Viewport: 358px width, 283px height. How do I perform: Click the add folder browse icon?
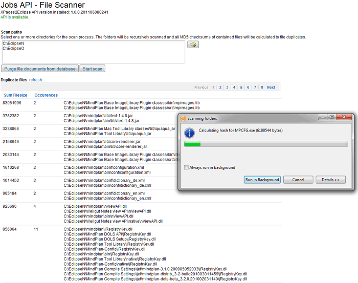point(193,45)
